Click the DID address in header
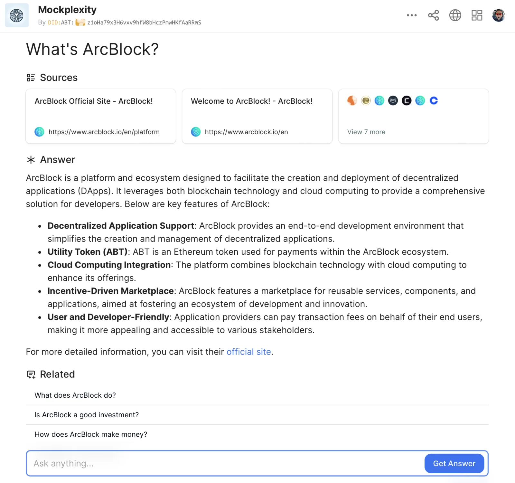Screen dimensions: 515x483 [125, 23]
